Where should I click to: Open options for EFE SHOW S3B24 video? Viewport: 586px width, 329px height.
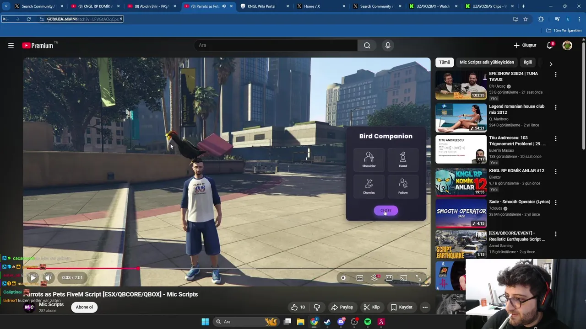[x=556, y=74]
